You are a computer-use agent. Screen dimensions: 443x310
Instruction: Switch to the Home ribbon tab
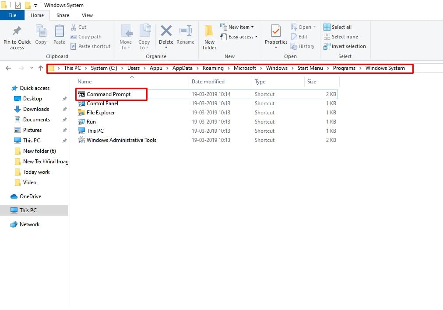[37, 15]
